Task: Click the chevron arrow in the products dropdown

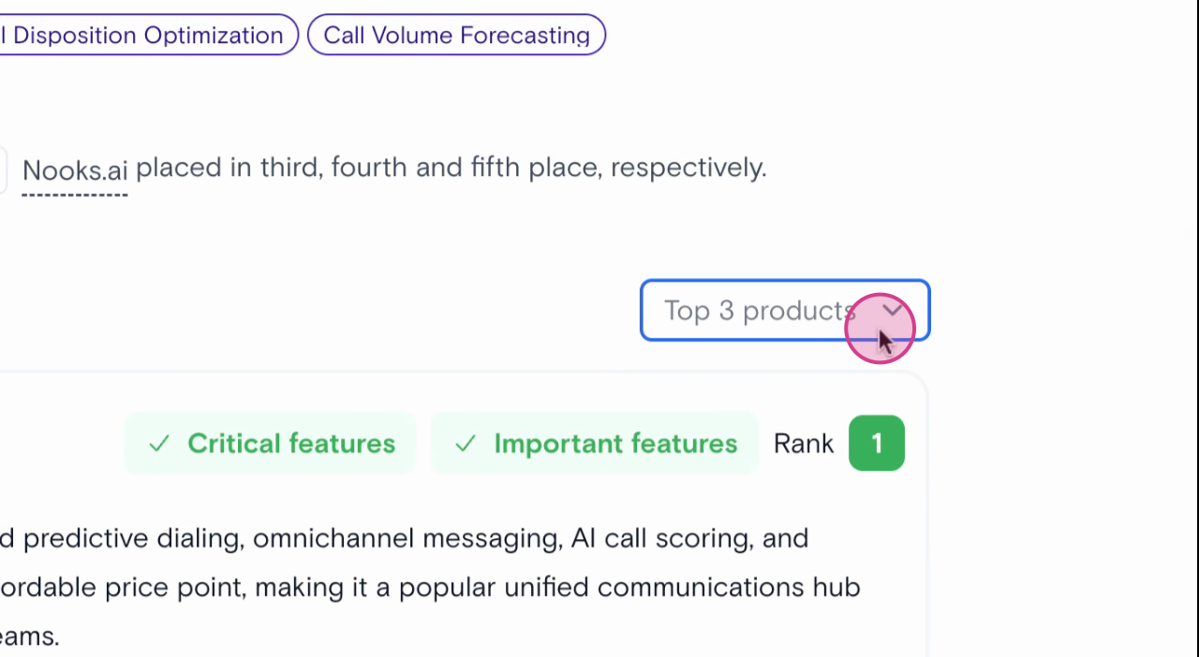Action: click(x=893, y=310)
